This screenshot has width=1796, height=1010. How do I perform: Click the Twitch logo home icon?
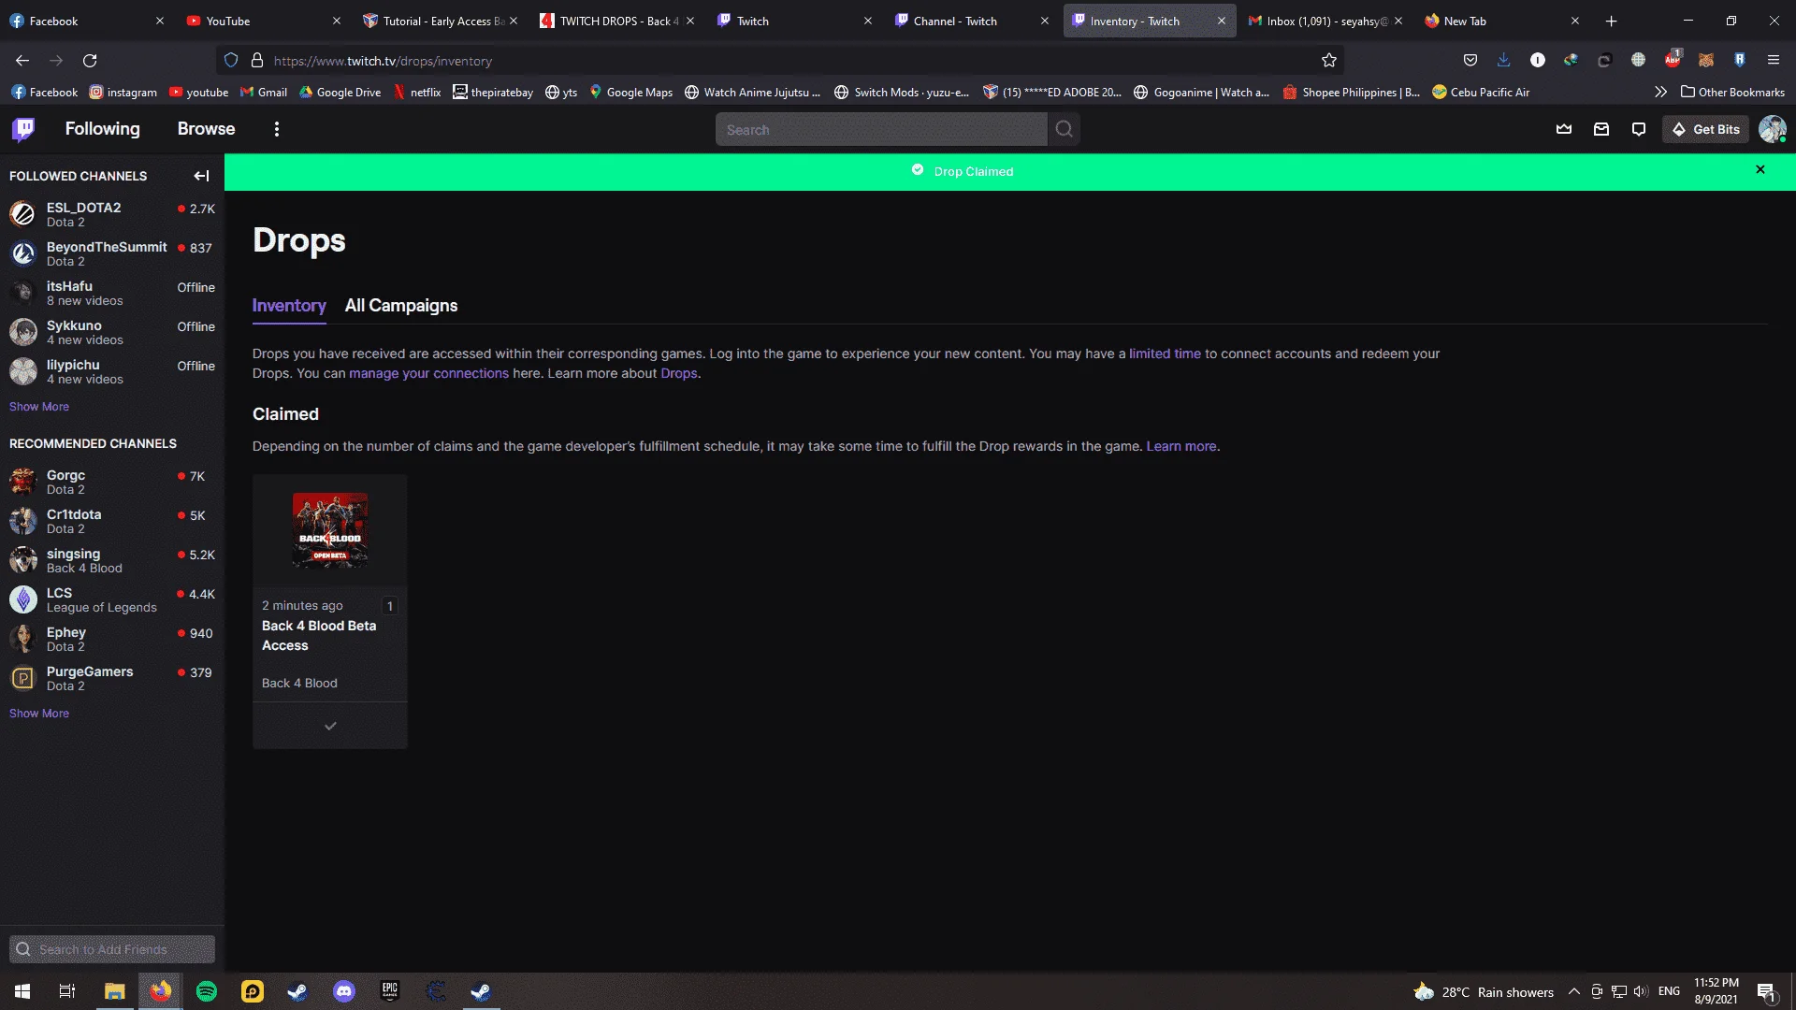23,129
